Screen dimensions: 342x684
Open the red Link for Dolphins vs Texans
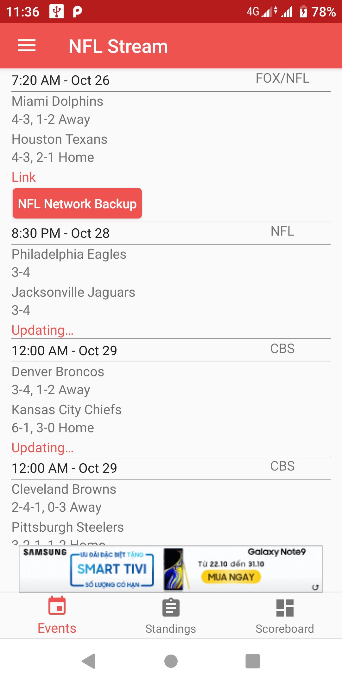pyautogui.click(x=24, y=177)
